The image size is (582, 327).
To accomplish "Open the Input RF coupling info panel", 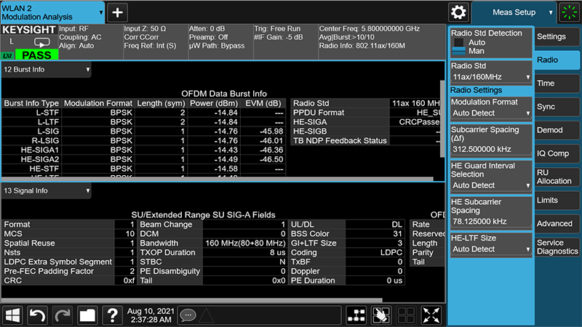I will tap(90, 41).
